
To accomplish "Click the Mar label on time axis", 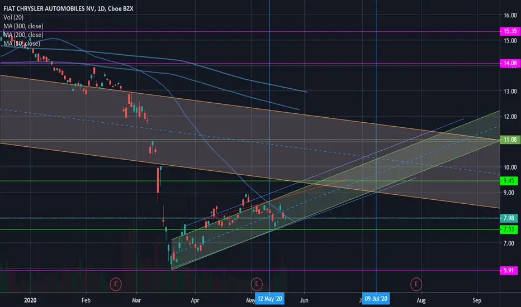I will [x=136, y=300].
